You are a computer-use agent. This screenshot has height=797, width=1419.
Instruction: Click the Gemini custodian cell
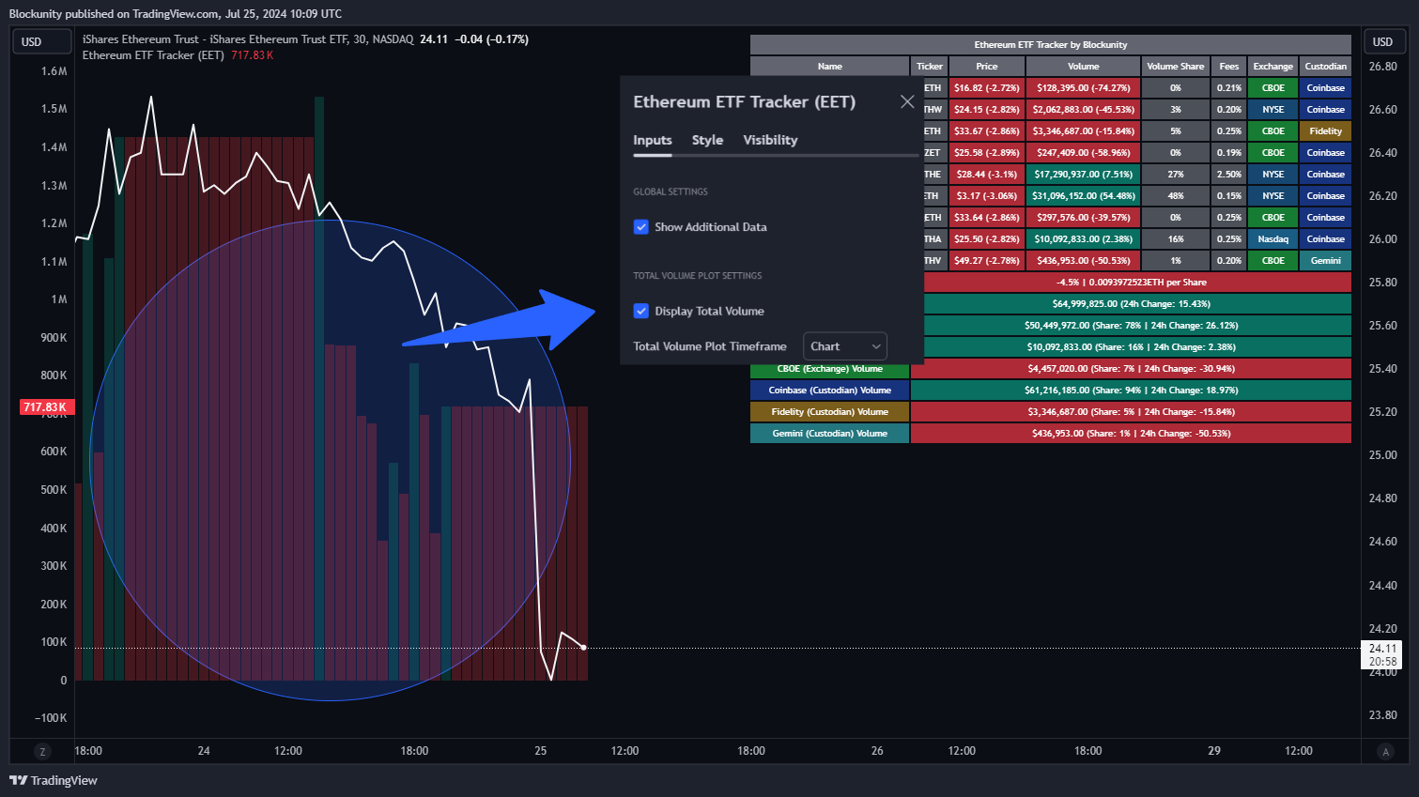click(x=1326, y=260)
